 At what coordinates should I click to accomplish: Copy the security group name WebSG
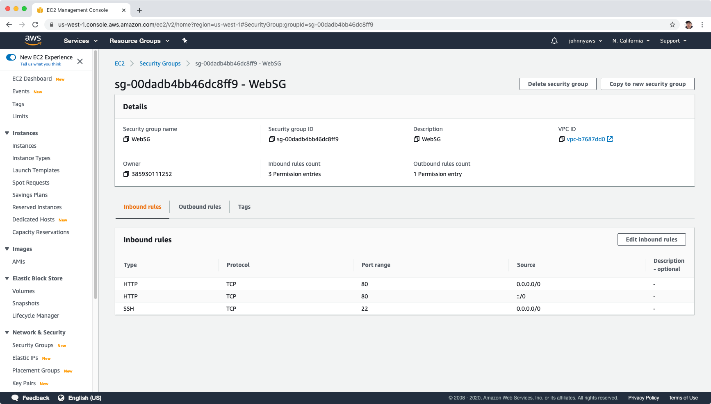click(x=126, y=139)
